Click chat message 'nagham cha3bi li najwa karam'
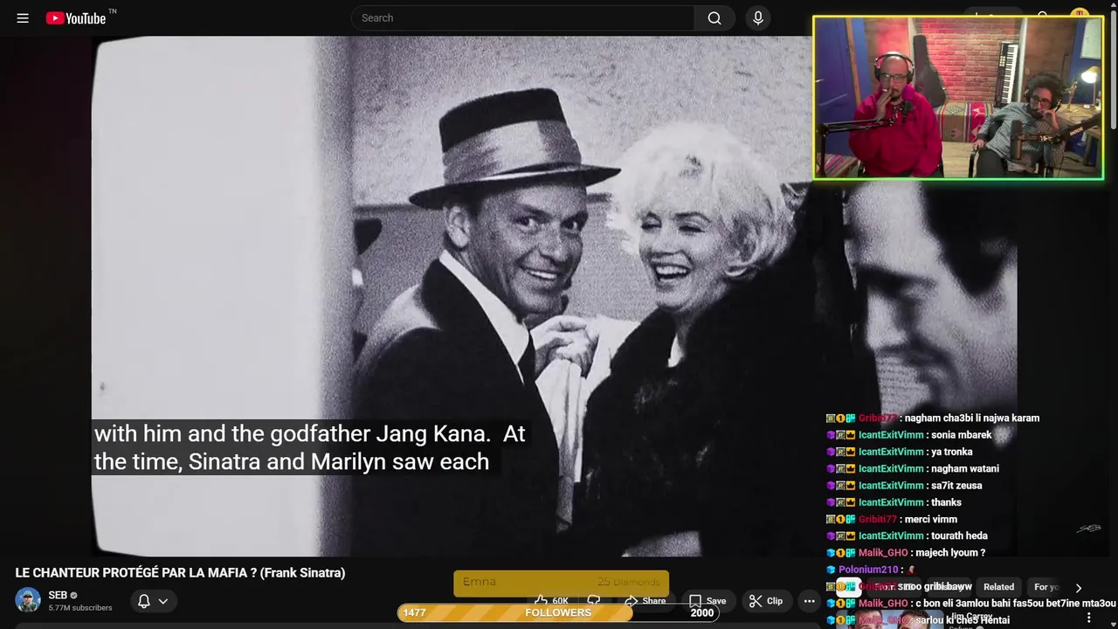The width and height of the screenshot is (1118, 629). point(972,418)
